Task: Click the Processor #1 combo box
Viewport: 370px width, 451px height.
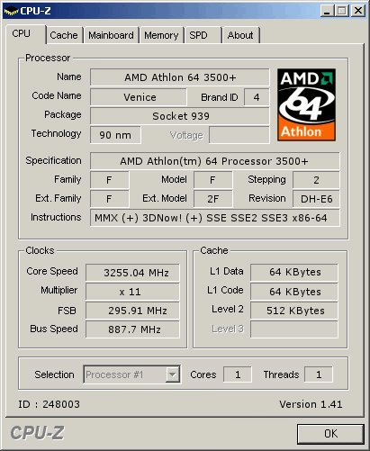Action: tap(132, 374)
